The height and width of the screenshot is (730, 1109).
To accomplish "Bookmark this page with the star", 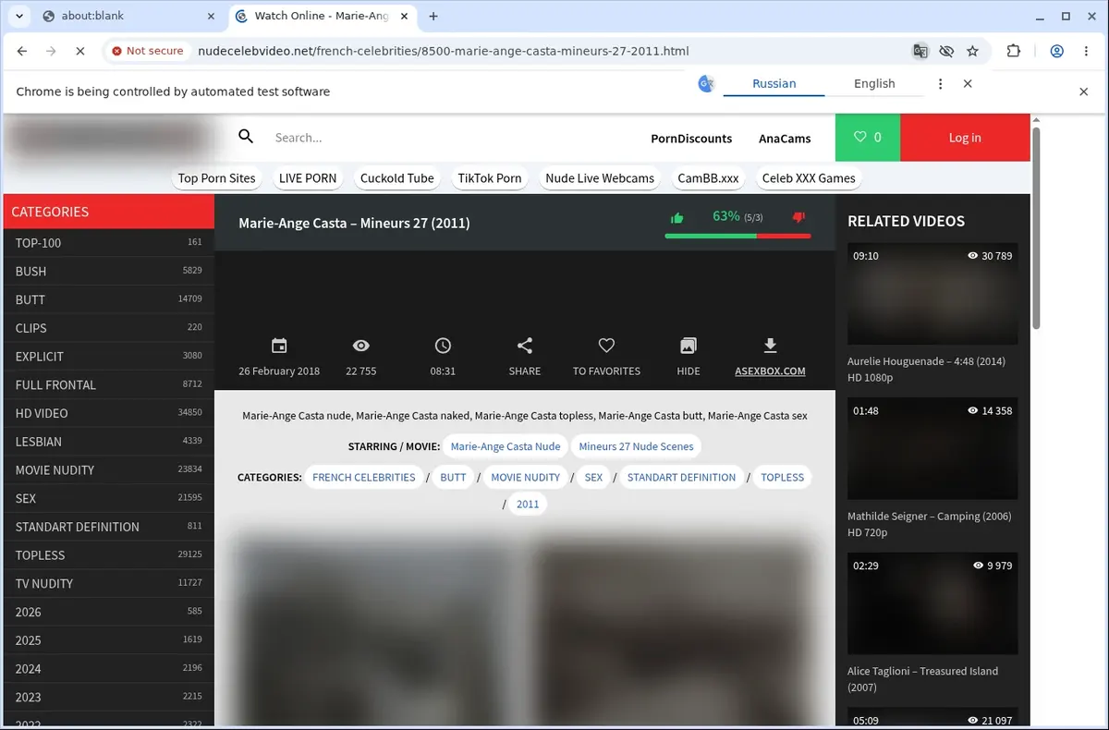I will pos(972,51).
